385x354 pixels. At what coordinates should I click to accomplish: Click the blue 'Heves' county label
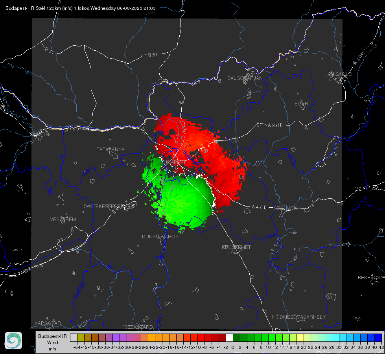pos(291,160)
